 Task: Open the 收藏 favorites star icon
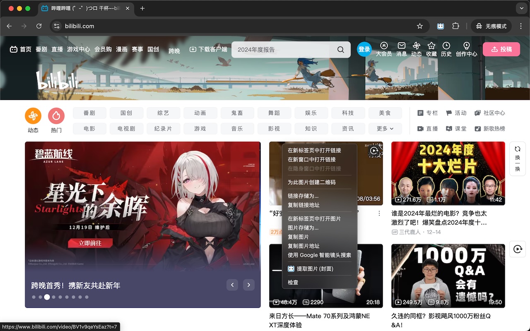pyautogui.click(x=431, y=46)
